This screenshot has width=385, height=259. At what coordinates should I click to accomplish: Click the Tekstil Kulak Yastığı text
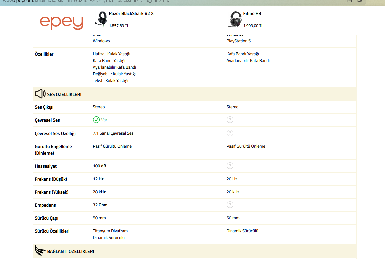click(x=110, y=81)
